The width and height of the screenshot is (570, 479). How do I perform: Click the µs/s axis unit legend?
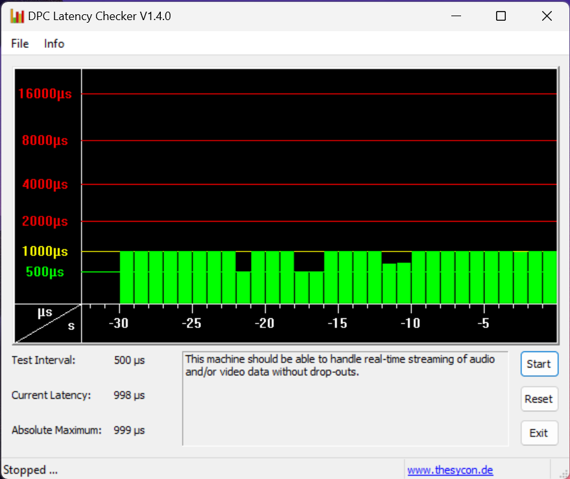click(48, 323)
